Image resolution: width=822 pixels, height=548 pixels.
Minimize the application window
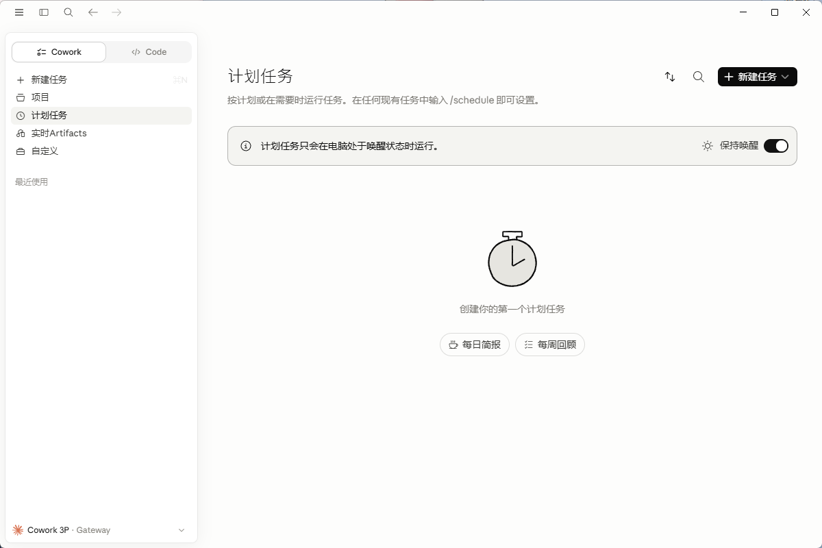(743, 12)
